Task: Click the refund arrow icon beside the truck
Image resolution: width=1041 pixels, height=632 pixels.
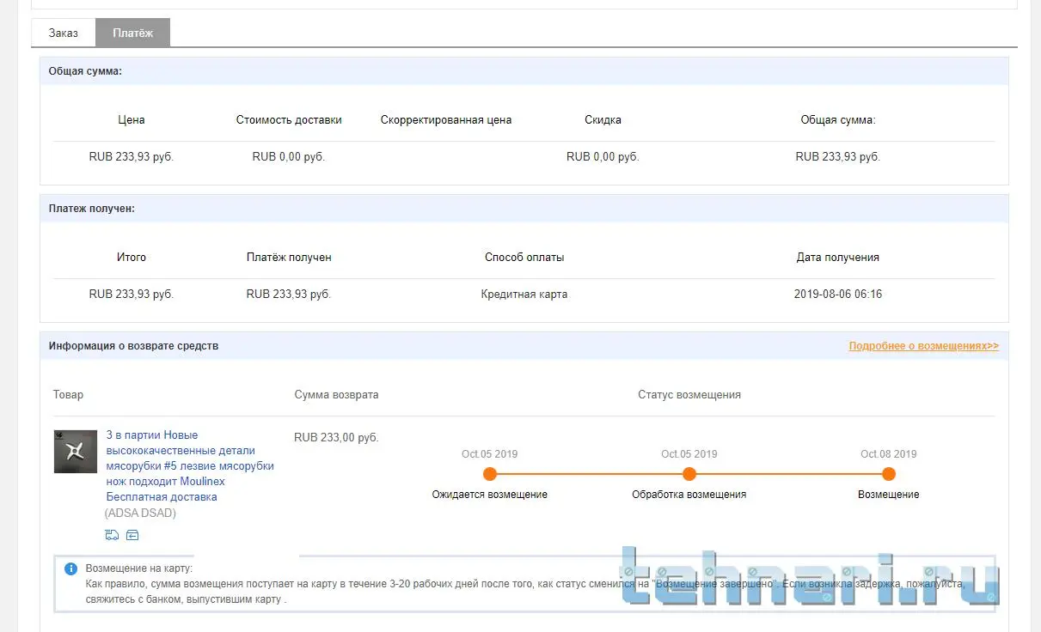Action: coord(132,535)
